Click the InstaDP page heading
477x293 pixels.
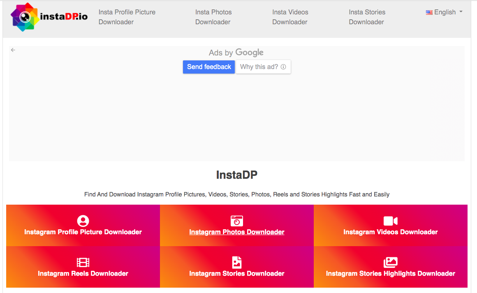[237, 175]
